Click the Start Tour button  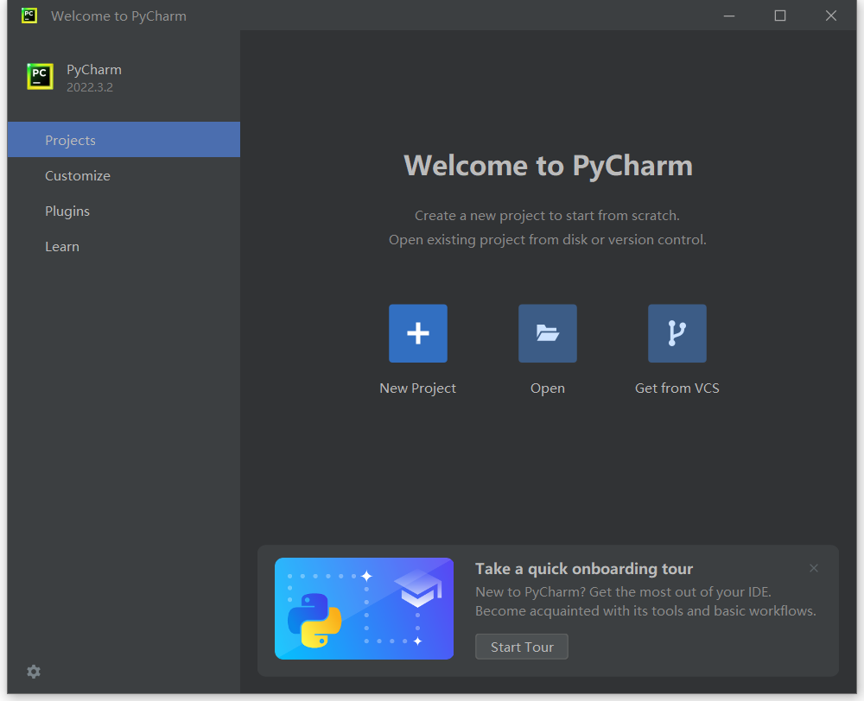coord(521,647)
